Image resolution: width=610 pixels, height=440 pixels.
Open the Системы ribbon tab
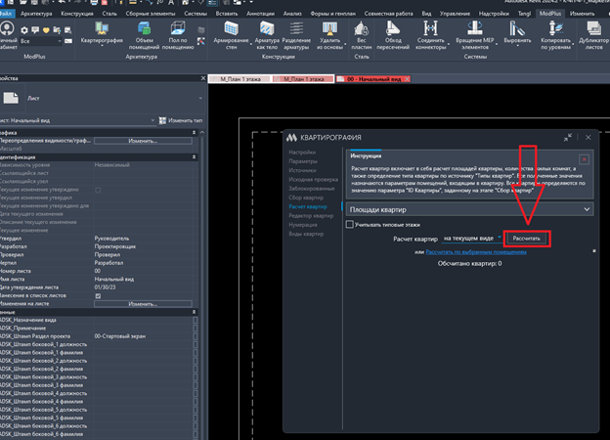[x=196, y=14]
